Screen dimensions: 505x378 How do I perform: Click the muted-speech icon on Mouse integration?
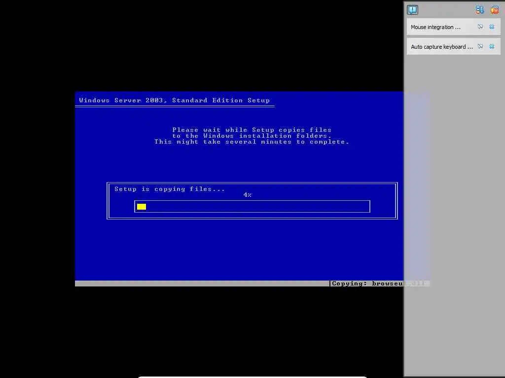click(x=480, y=27)
